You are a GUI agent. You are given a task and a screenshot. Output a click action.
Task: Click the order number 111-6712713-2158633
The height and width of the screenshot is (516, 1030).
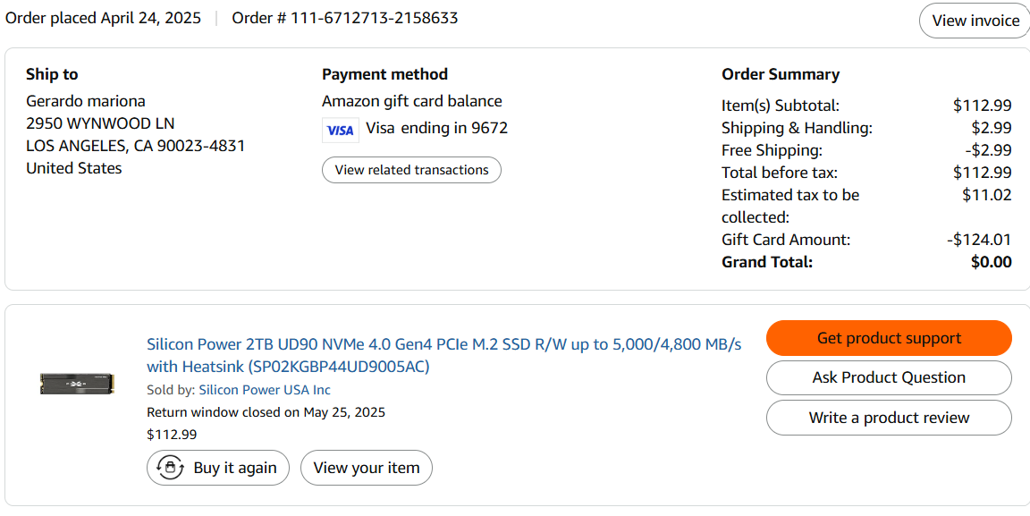(x=374, y=18)
